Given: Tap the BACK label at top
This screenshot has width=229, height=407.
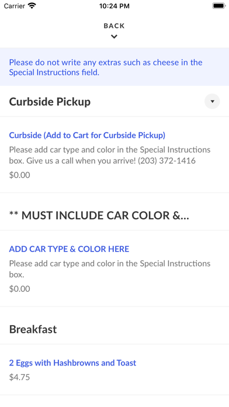Looking at the screenshot, I should click(114, 26).
